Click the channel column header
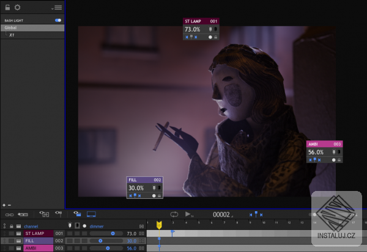The image size is (367, 252). click(x=31, y=226)
